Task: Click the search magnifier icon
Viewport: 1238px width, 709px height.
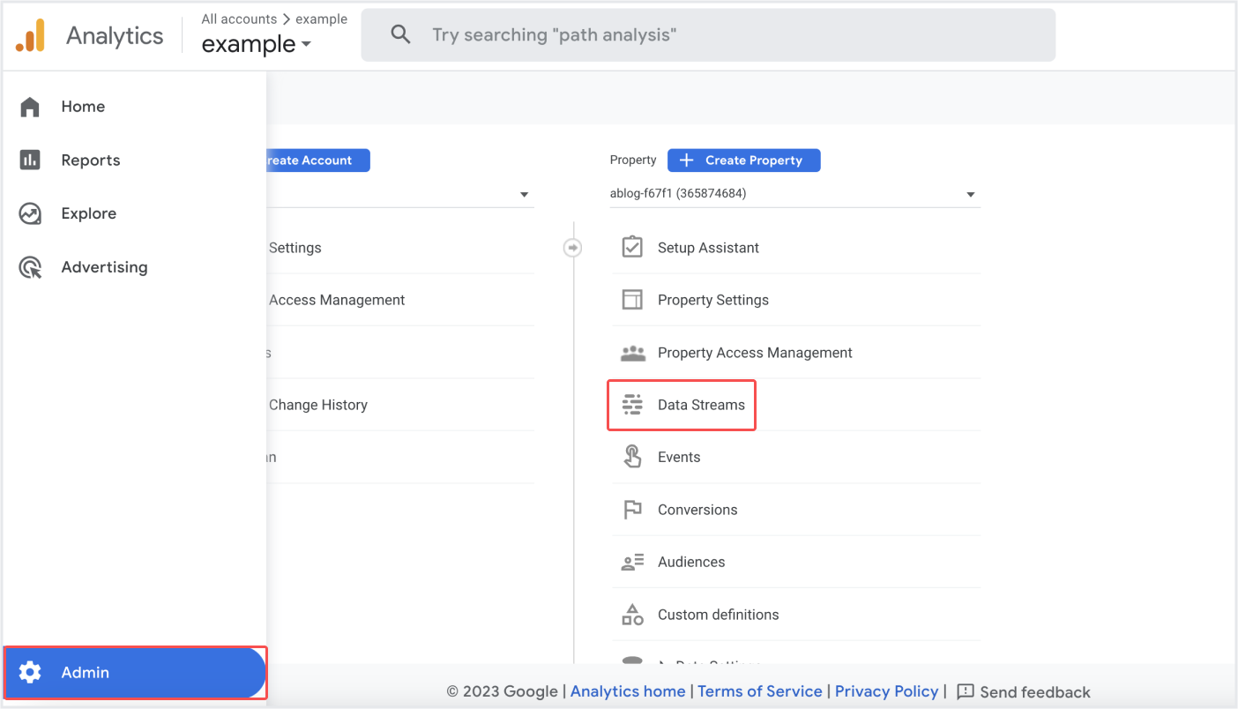Action: coord(400,35)
